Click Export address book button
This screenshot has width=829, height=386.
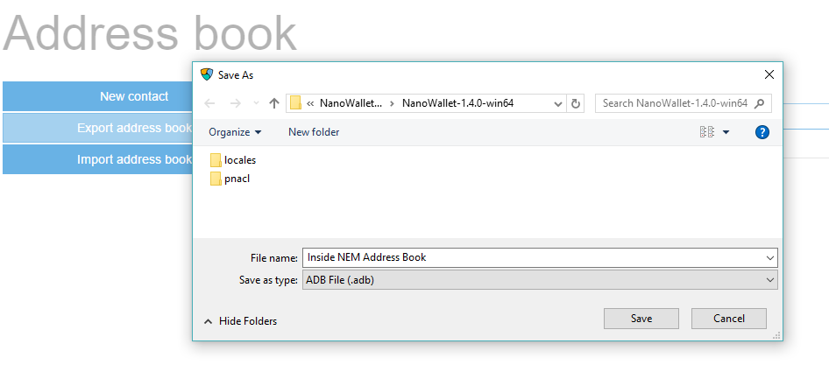tap(98, 128)
